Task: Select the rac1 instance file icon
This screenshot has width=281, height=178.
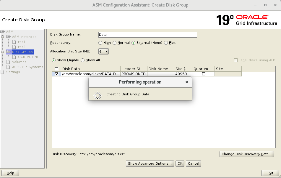Action: tap(14, 42)
